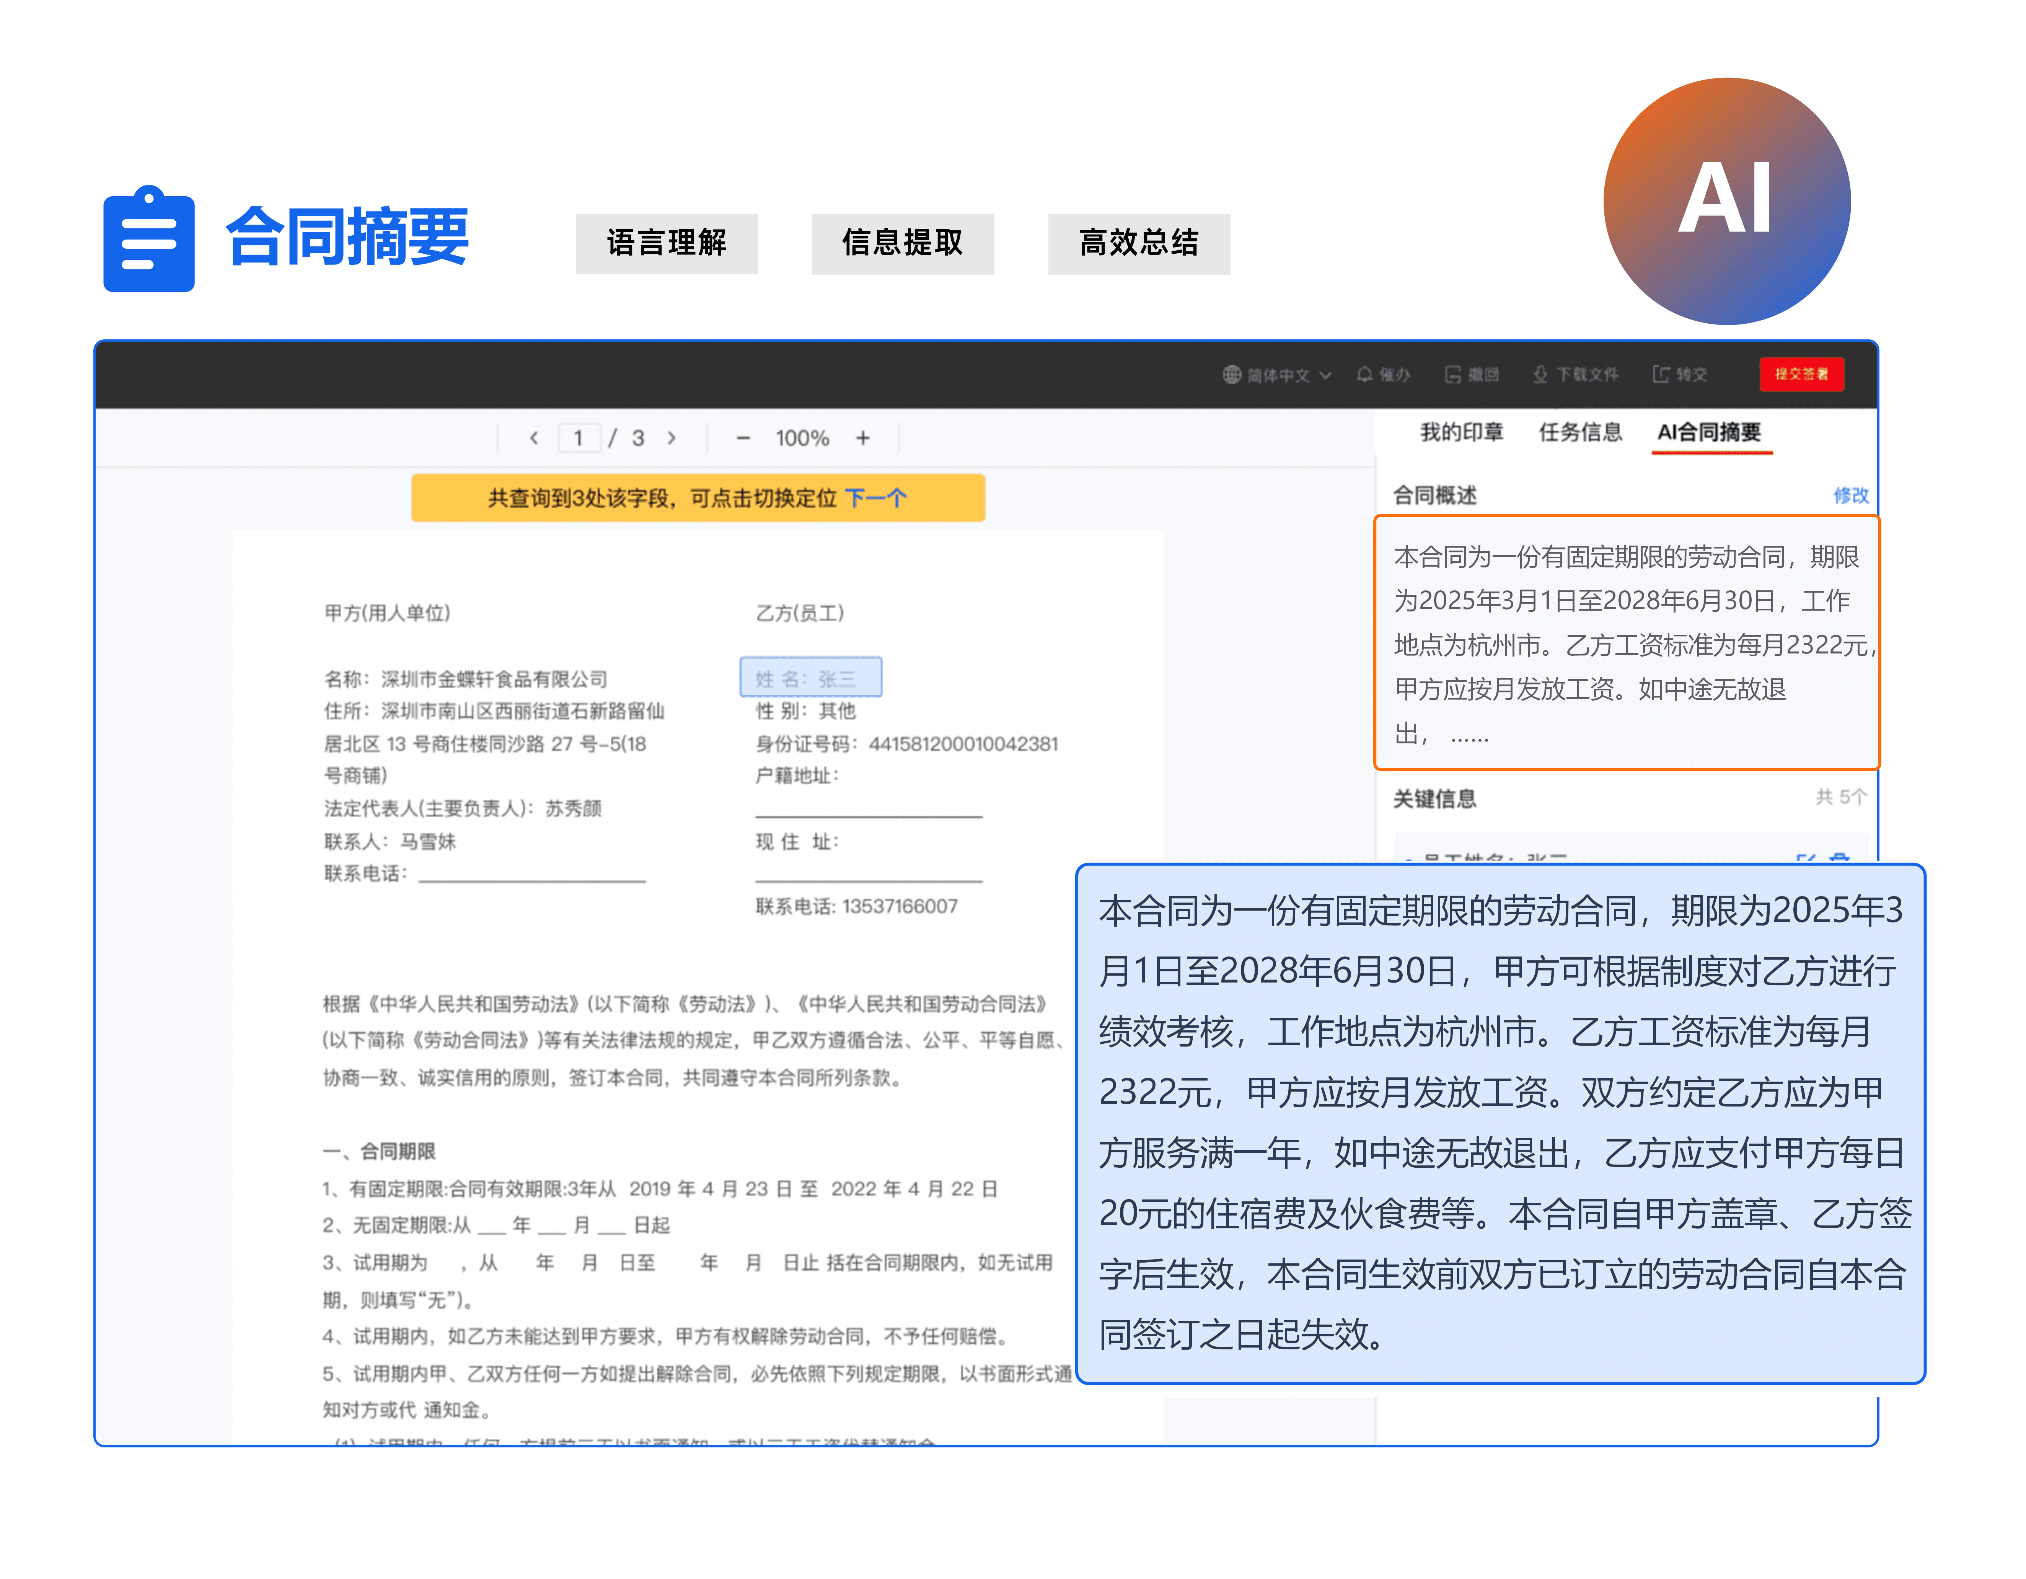Click the 转交 transfer icon
This screenshot has width=2026, height=1579.
[1661, 374]
